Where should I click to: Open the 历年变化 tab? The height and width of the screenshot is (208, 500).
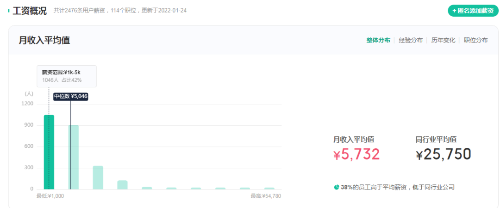coord(443,40)
